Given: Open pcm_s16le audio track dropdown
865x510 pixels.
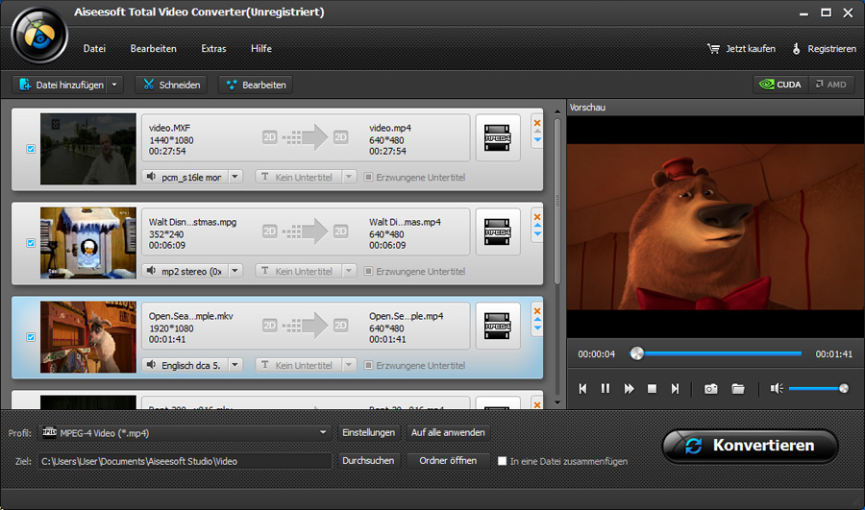Looking at the screenshot, I should pos(235,177).
